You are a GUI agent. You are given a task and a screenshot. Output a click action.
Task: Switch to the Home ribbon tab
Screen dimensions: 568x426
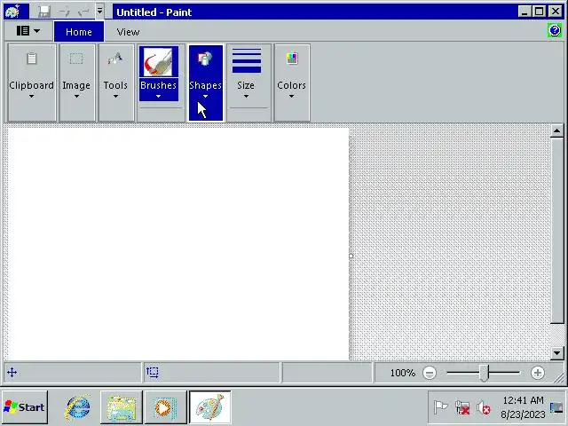click(79, 32)
